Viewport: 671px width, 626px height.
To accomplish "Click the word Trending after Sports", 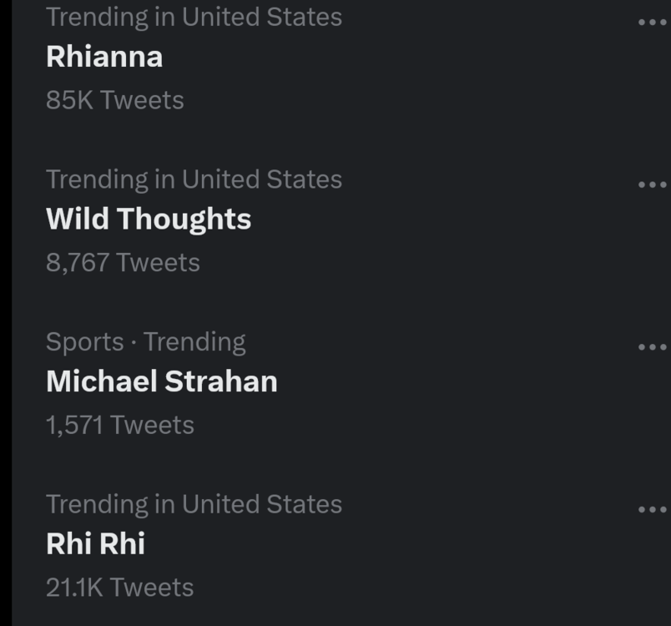I will click(x=194, y=341).
